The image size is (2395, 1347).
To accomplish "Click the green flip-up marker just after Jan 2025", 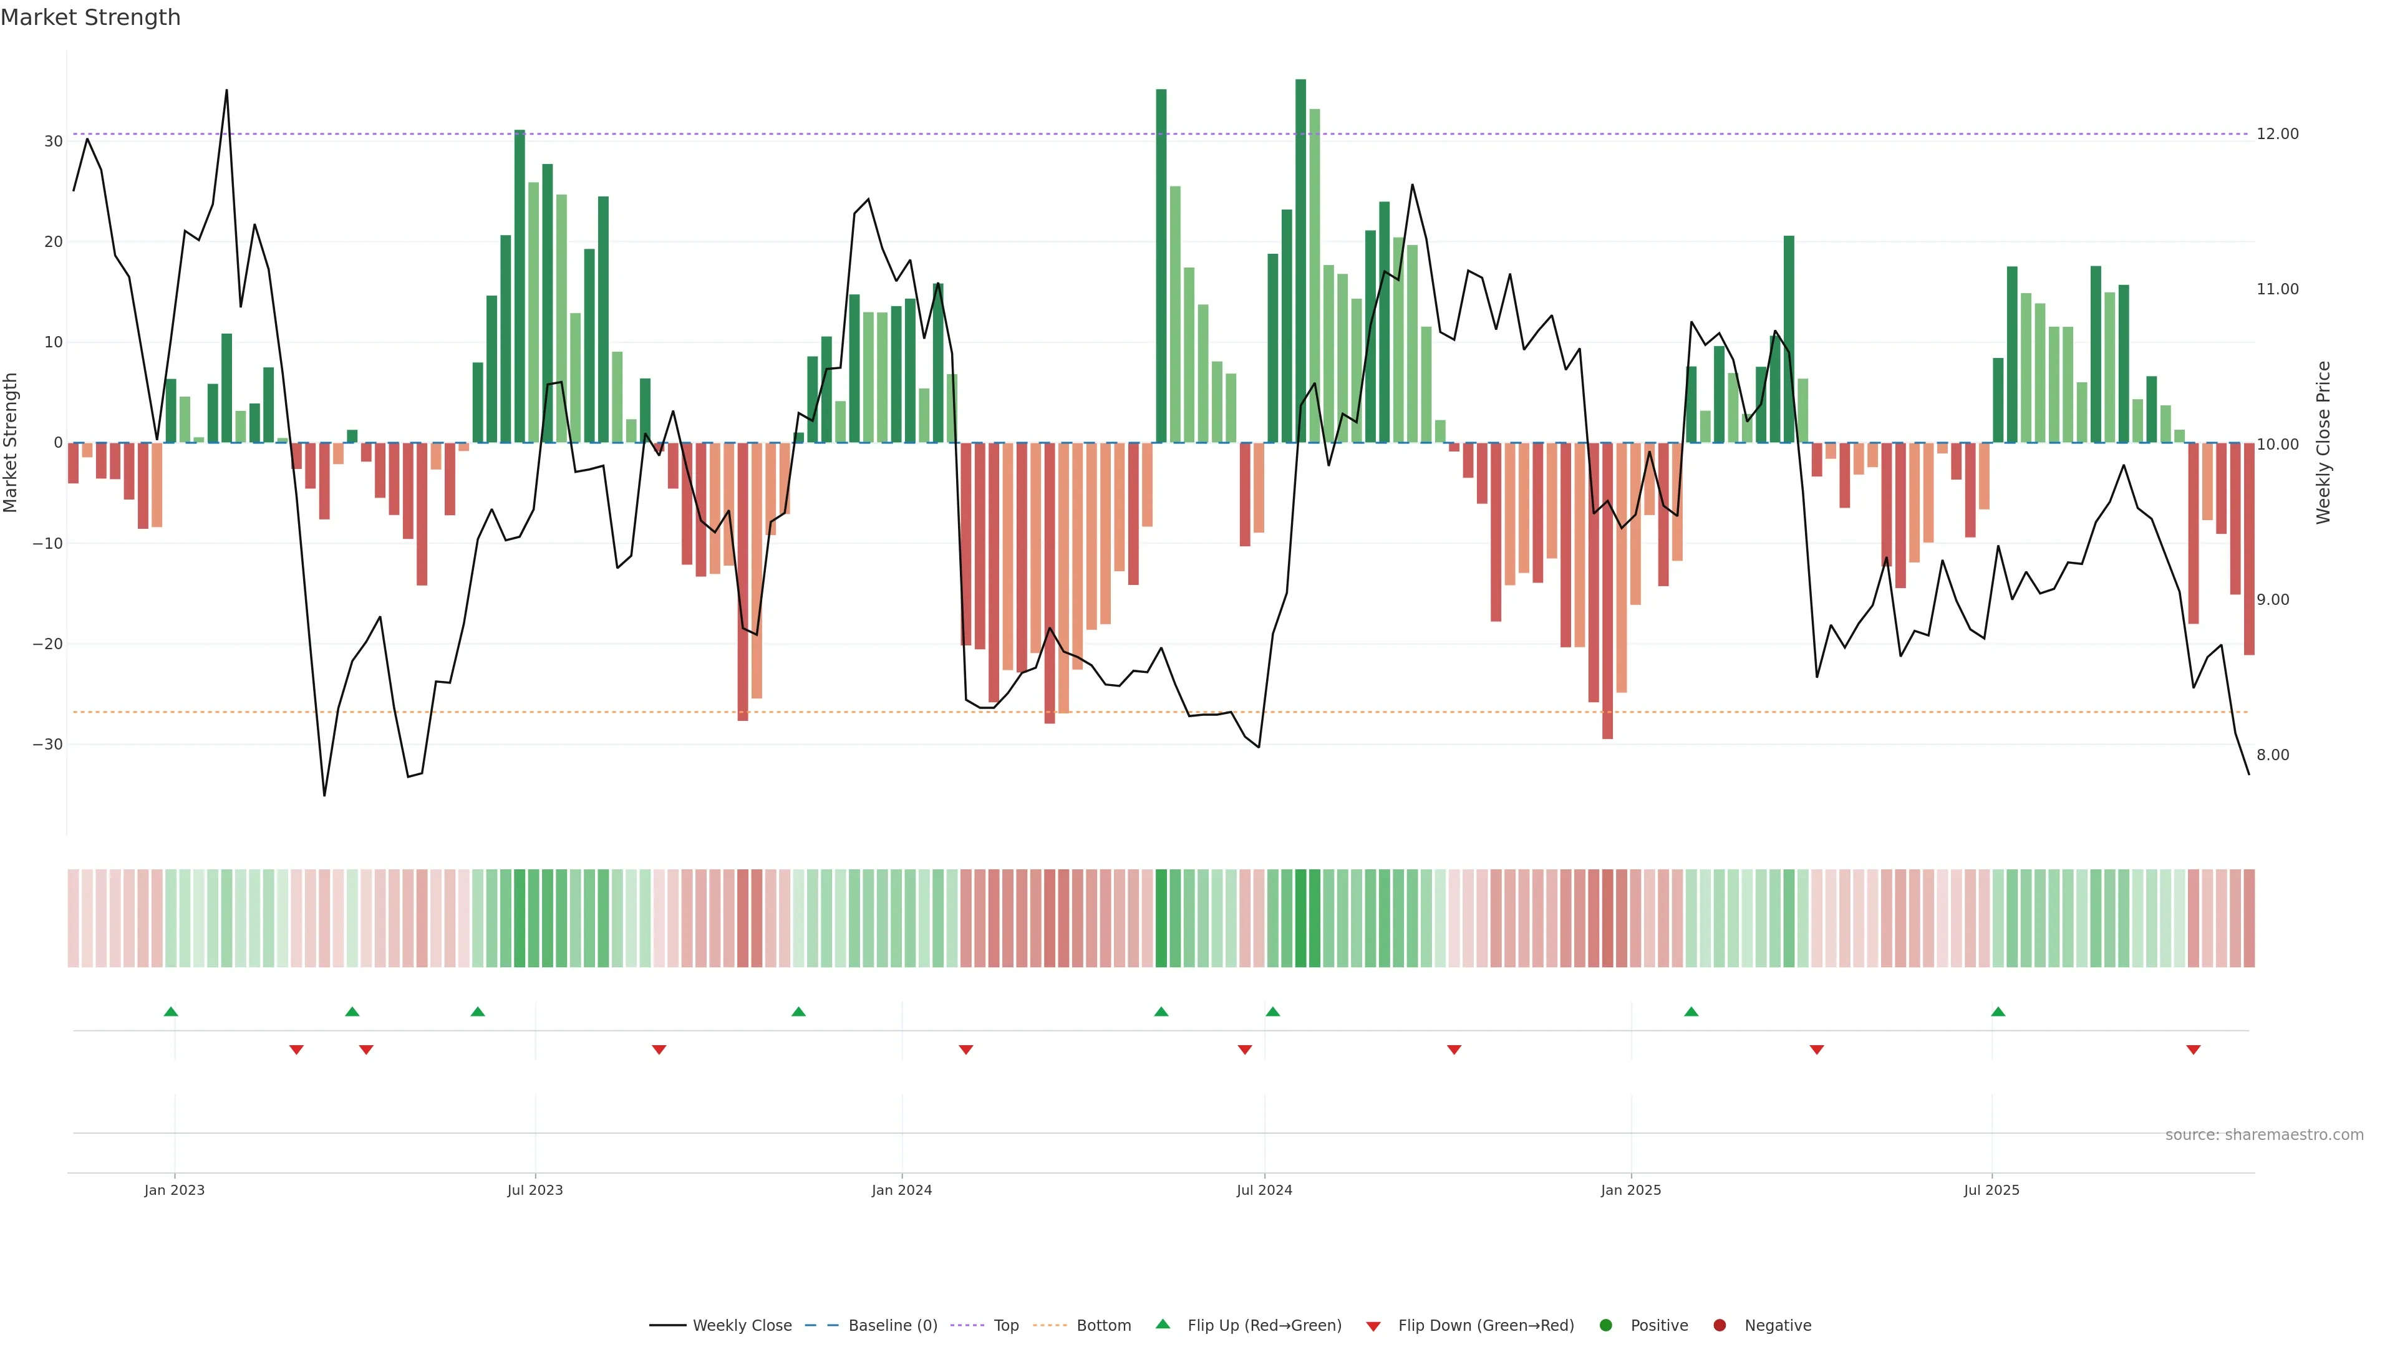I will click(1691, 1011).
